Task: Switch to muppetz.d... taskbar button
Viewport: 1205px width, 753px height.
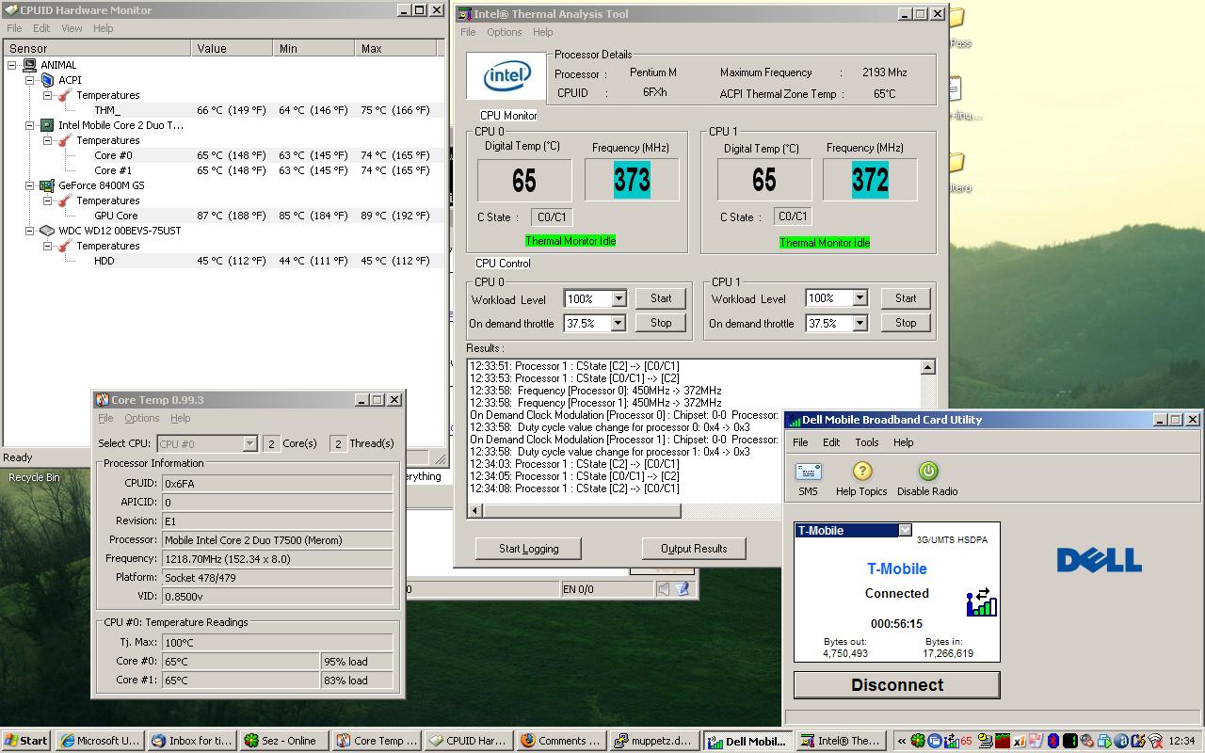Action: (652, 741)
